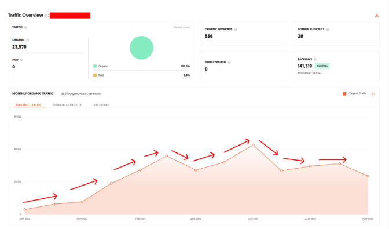The width and height of the screenshot is (389, 229).
Task: Click the NoFollow: 33,874 text
Action: pyautogui.click(x=309, y=73)
